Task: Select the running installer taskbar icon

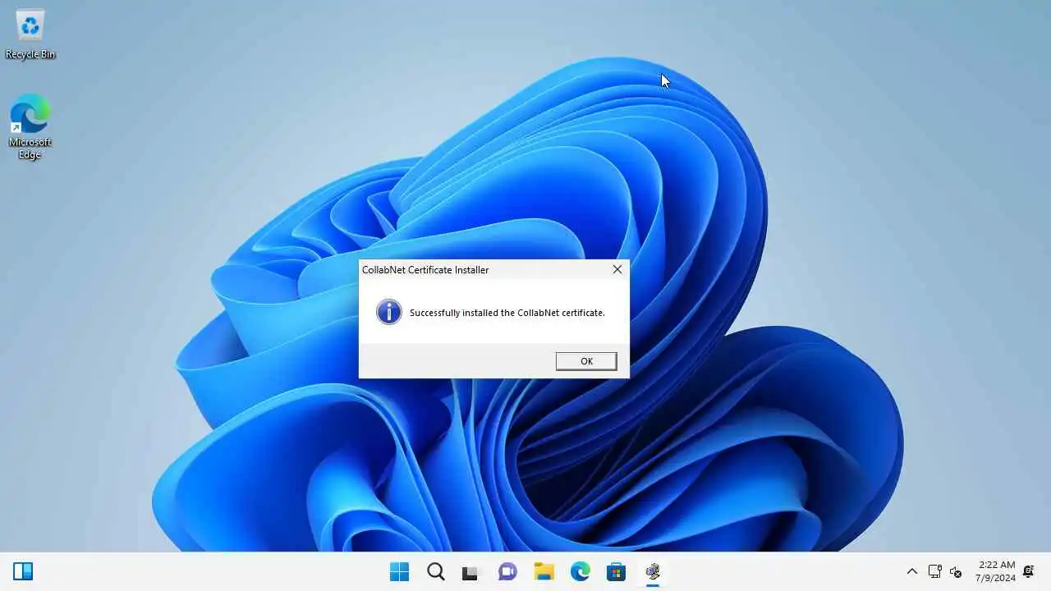Action: pyautogui.click(x=653, y=571)
